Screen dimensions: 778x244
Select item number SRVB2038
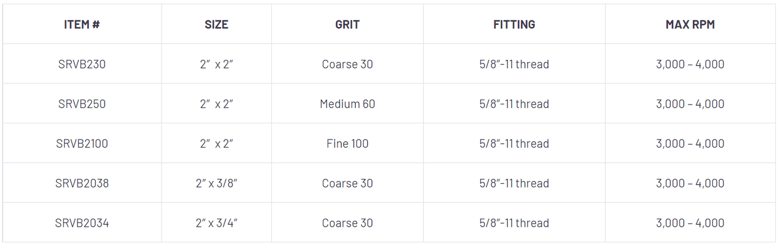pos(82,183)
